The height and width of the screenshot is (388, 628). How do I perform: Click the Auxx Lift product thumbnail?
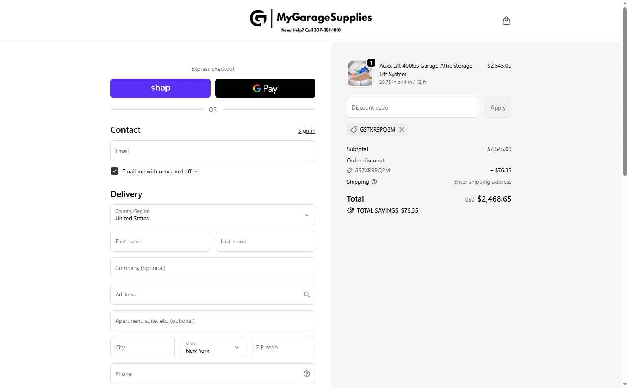360,74
